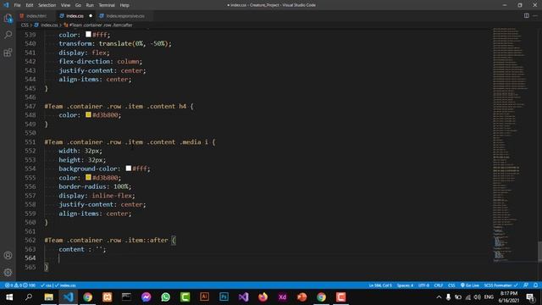
Task: Click the Ln 564, Col 5 status item
Action: coord(380,286)
